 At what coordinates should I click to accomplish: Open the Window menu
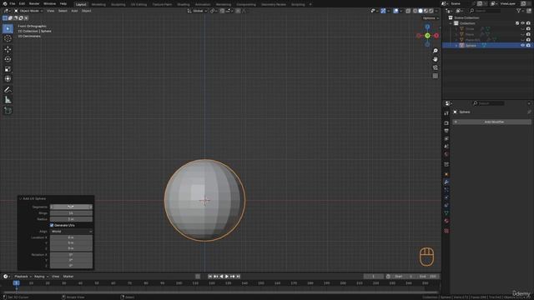click(x=49, y=3)
